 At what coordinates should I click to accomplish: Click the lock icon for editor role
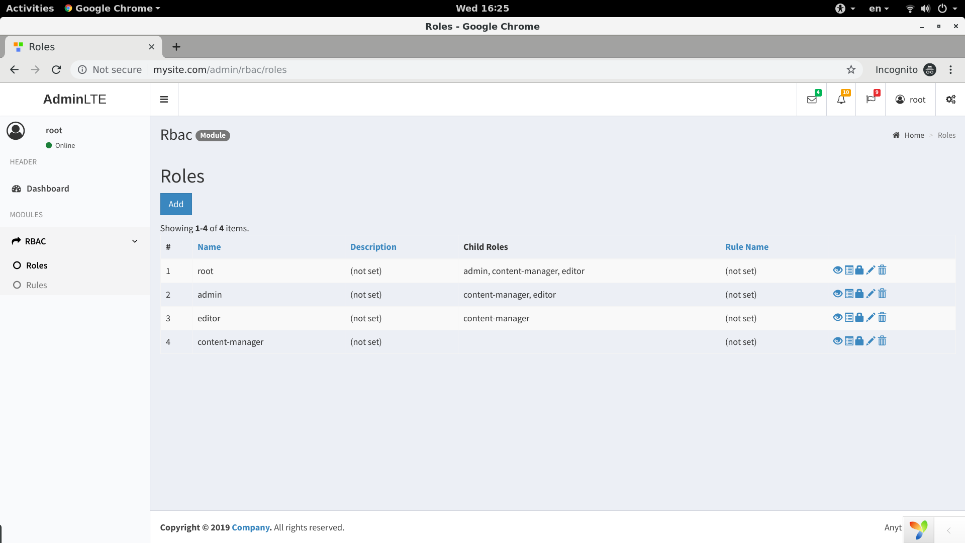(x=859, y=317)
